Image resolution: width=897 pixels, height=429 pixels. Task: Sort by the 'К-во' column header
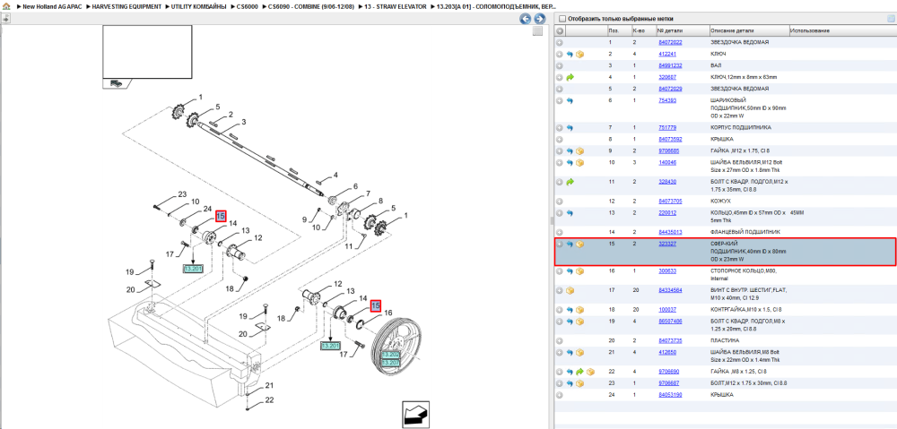coord(643,30)
